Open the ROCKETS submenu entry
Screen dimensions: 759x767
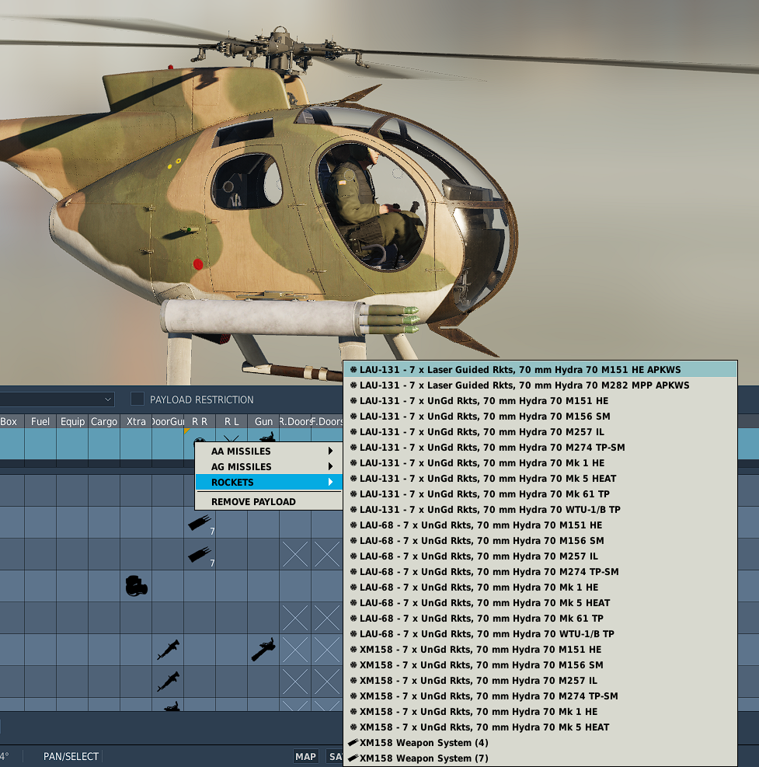pos(268,483)
